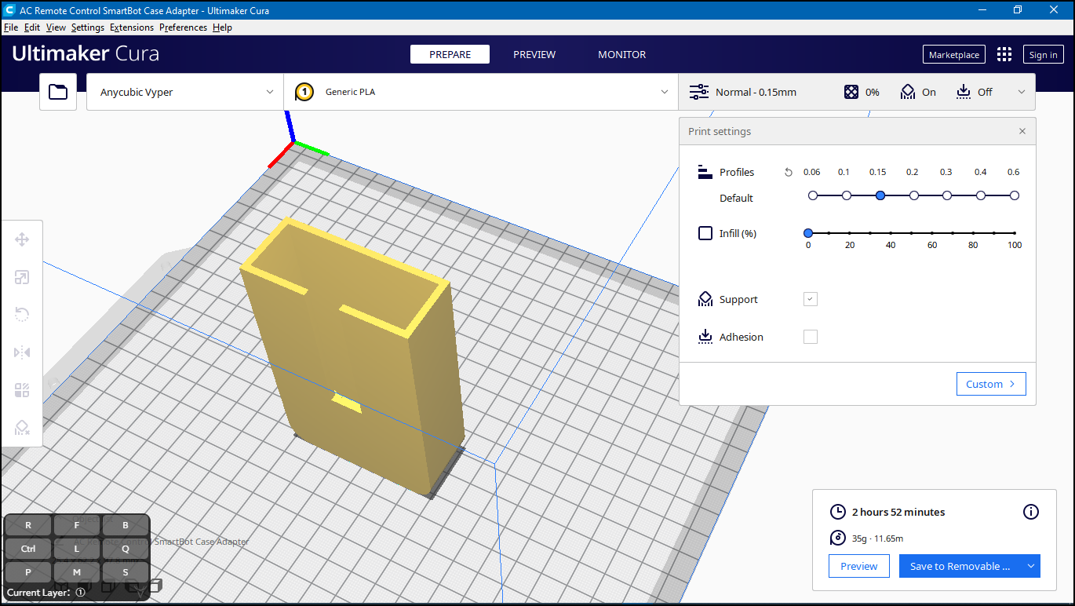Click the Infill icon in Print settings
The image size is (1075, 606).
tap(705, 233)
